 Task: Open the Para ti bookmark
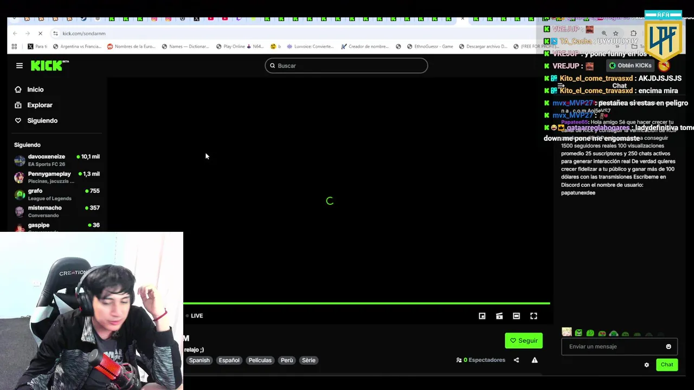click(x=37, y=47)
